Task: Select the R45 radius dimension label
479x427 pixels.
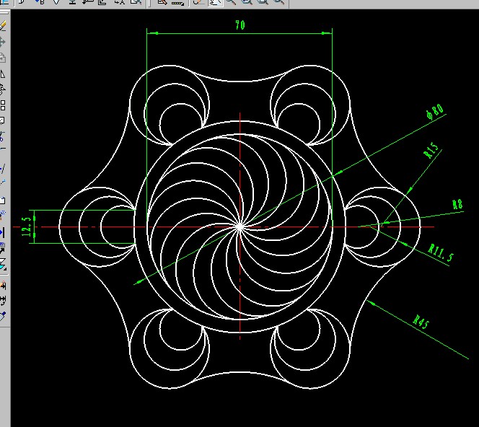Action: click(421, 322)
